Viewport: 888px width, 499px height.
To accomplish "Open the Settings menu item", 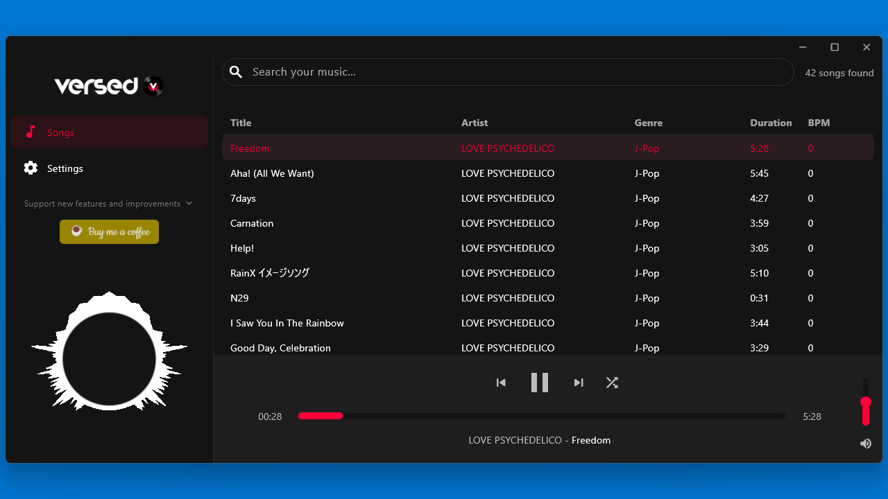I will (x=109, y=168).
